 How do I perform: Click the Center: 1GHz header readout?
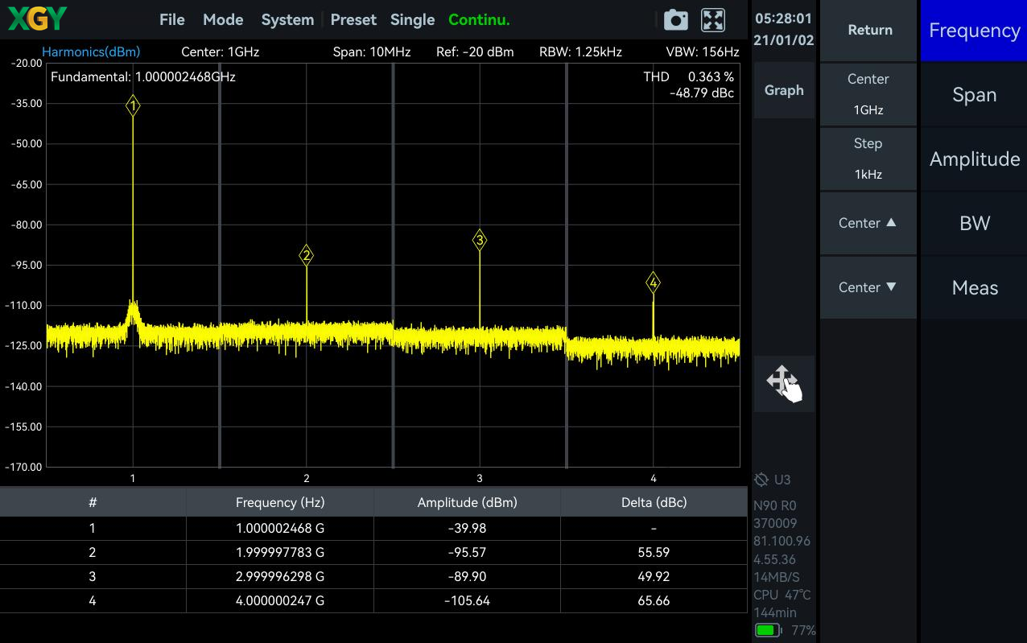click(x=220, y=52)
